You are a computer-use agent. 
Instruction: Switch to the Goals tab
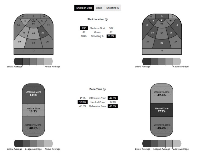pos(99,8)
